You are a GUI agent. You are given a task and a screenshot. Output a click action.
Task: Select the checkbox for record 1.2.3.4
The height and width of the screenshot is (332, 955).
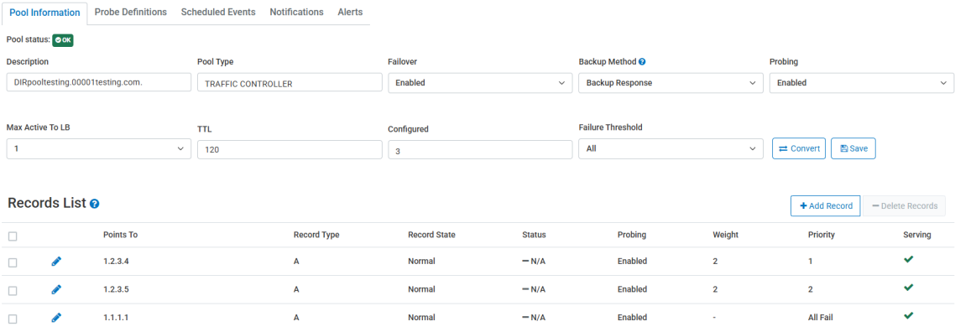coord(13,262)
